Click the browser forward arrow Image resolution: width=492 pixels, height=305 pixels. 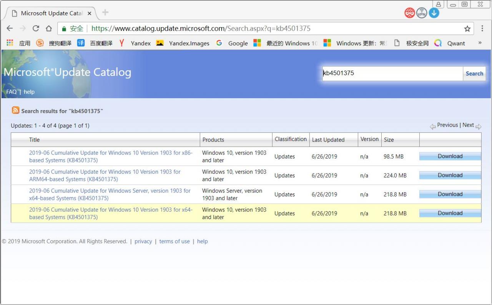point(23,28)
